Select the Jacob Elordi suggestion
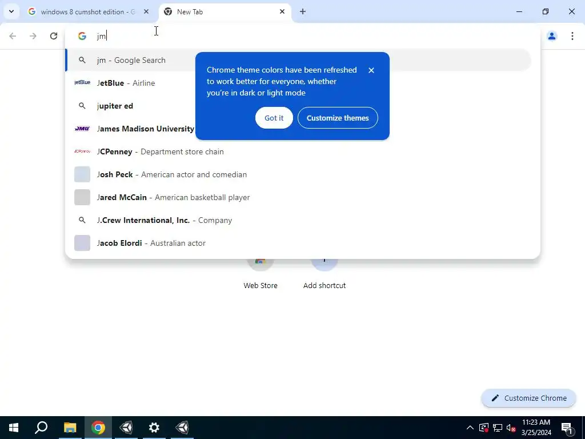This screenshot has width=585, height=439. 303,243
